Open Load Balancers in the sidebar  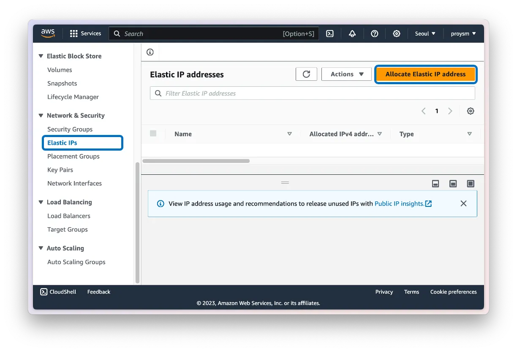click(69, 216)
